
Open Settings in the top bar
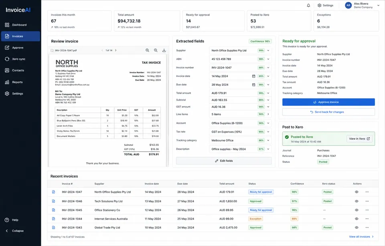325,5
